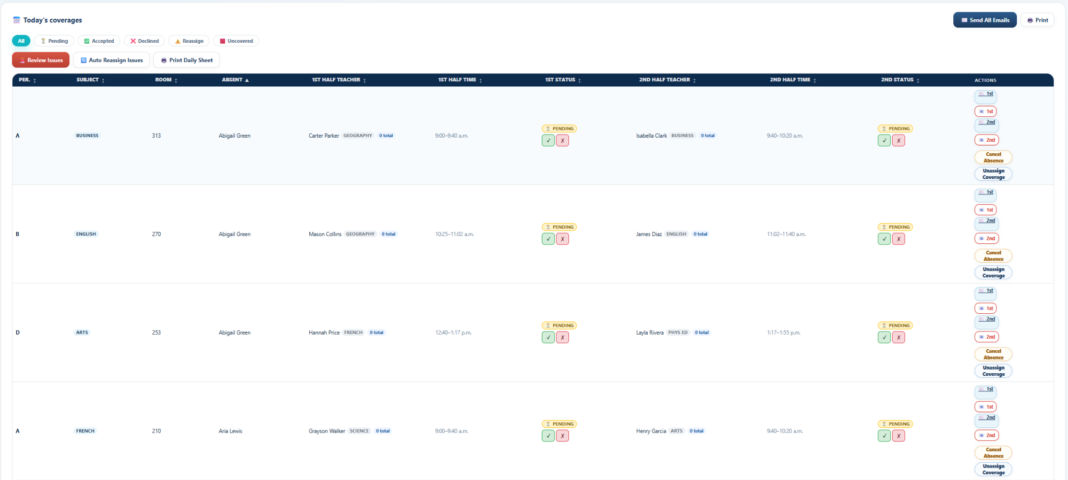Viewport: 1068px width, 480px height.
Task: Accept Mason Collins' 1st half coverage
Action: (x=548, y=239)
